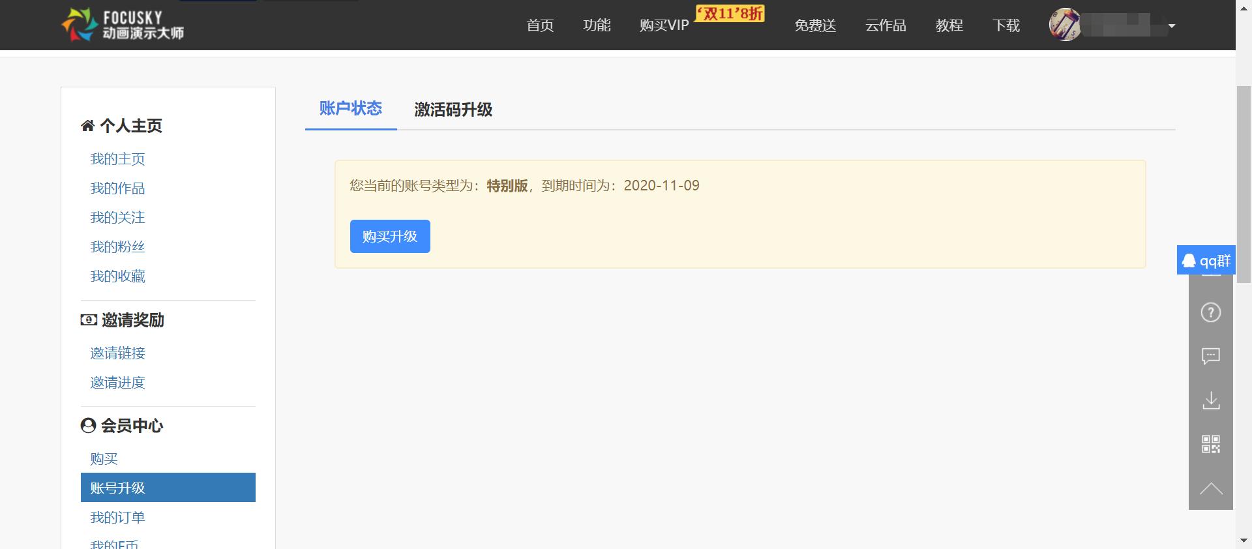
Task: Open 下载 in the top navigation
Action: pyautogui.click(x=1006, y=25)
